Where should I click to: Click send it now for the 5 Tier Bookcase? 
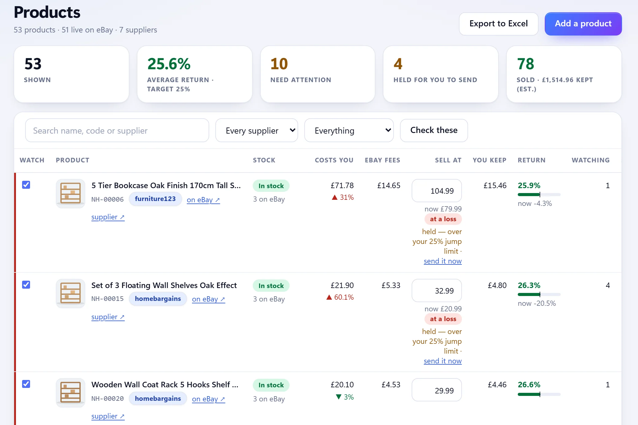443,261
